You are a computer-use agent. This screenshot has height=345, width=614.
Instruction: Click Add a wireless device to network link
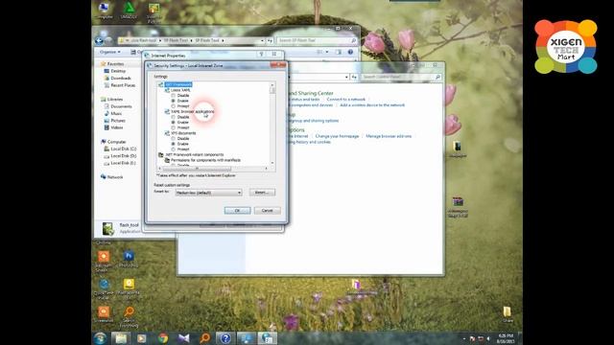[x=372, y=104]
